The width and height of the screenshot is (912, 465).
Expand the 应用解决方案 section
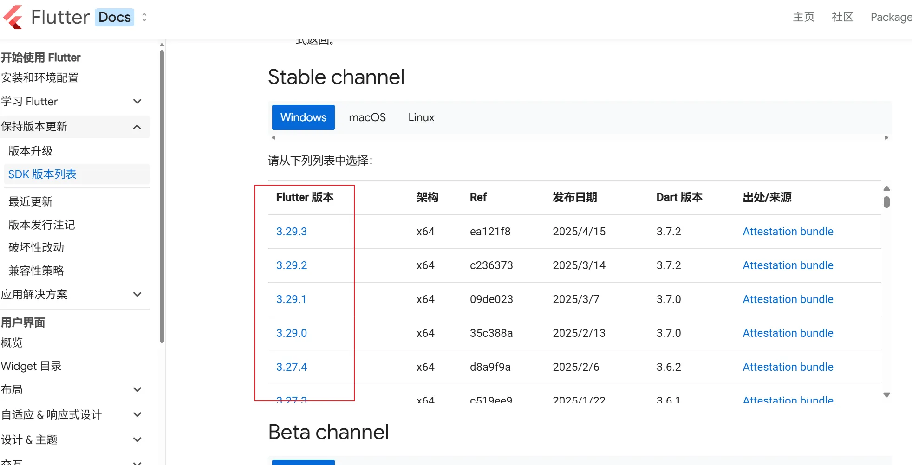point(137,294)
